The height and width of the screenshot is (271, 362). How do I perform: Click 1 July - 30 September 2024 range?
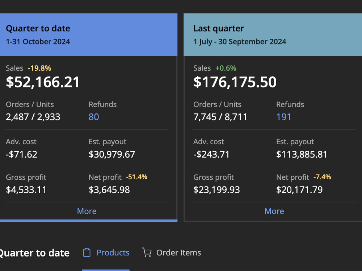tap(240, 42)
